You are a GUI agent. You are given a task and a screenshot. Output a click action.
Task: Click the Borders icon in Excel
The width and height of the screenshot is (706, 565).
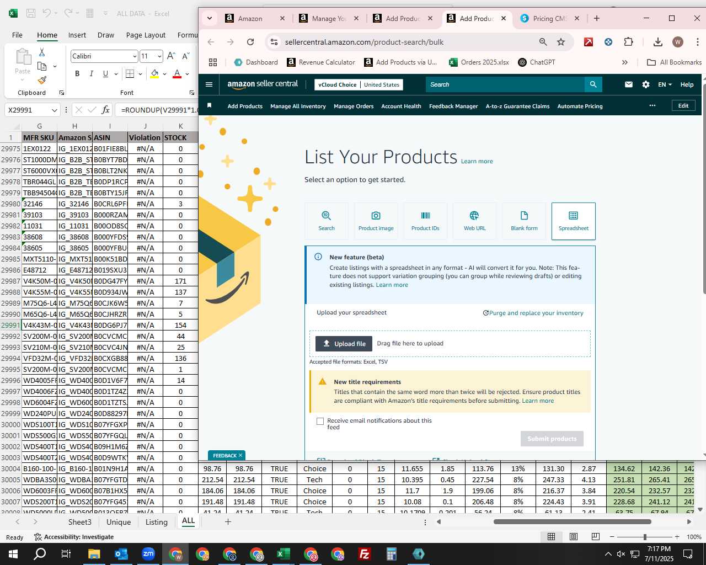pyautogui.click(x=130, y=73)
